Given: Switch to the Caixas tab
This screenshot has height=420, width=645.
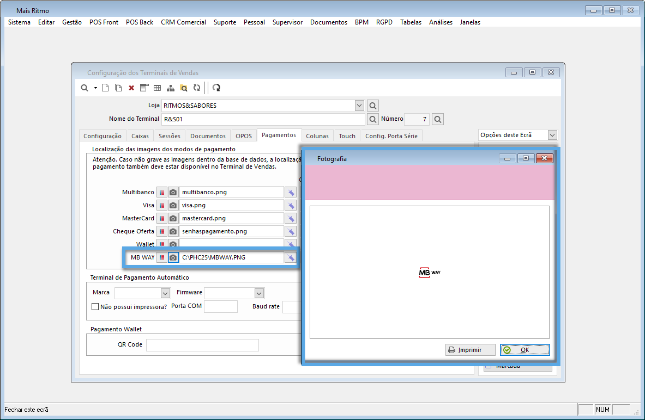Looking at the screenshot, I should pyautogui.click(x=140, y=136).
